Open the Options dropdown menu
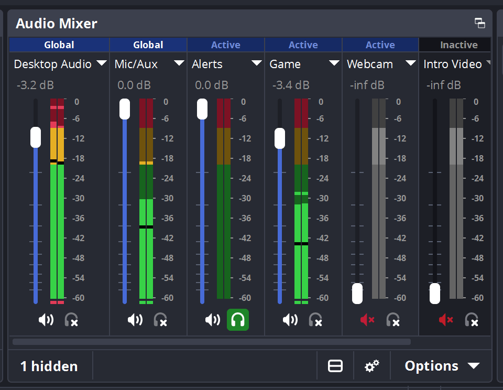This screenshot has height=390, width=503. pos(440,366)
